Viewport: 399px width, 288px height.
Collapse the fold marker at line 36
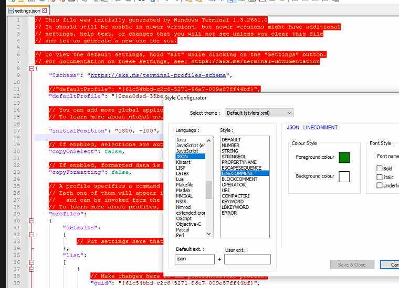[x=31, y=262]
